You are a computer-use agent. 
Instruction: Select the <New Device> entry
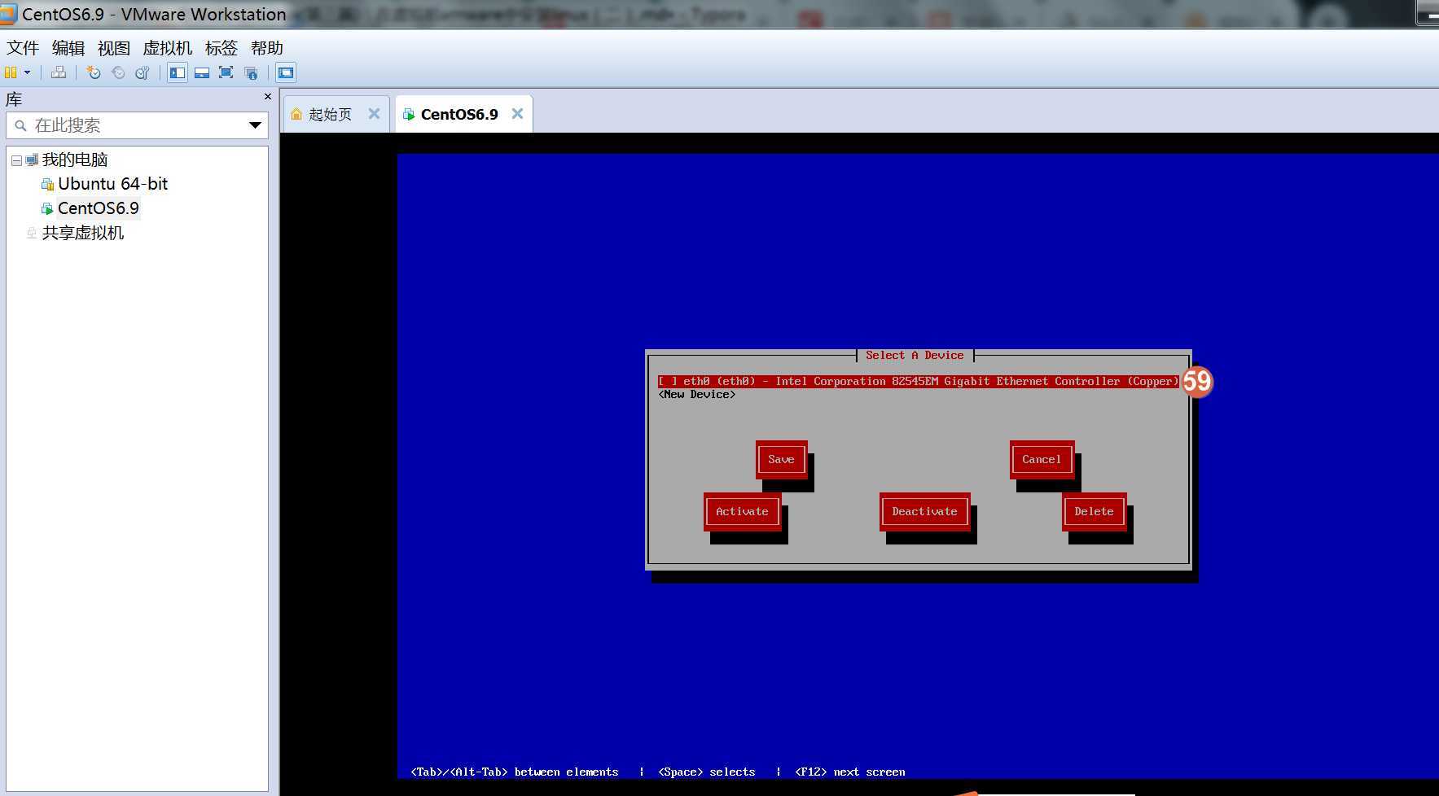pyautogui.click(x=697, y=395)
